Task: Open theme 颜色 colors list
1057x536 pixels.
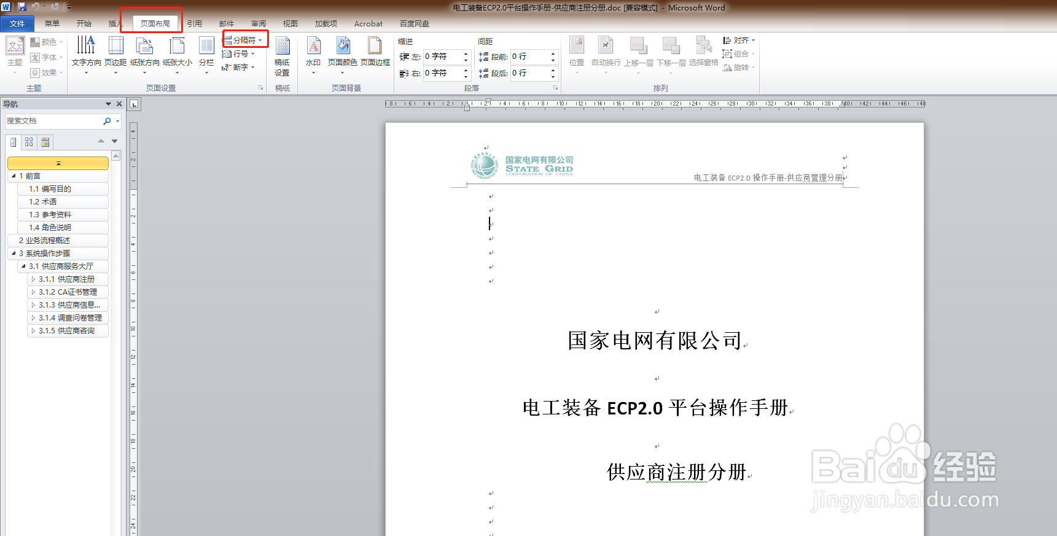Action: (47, 42)
